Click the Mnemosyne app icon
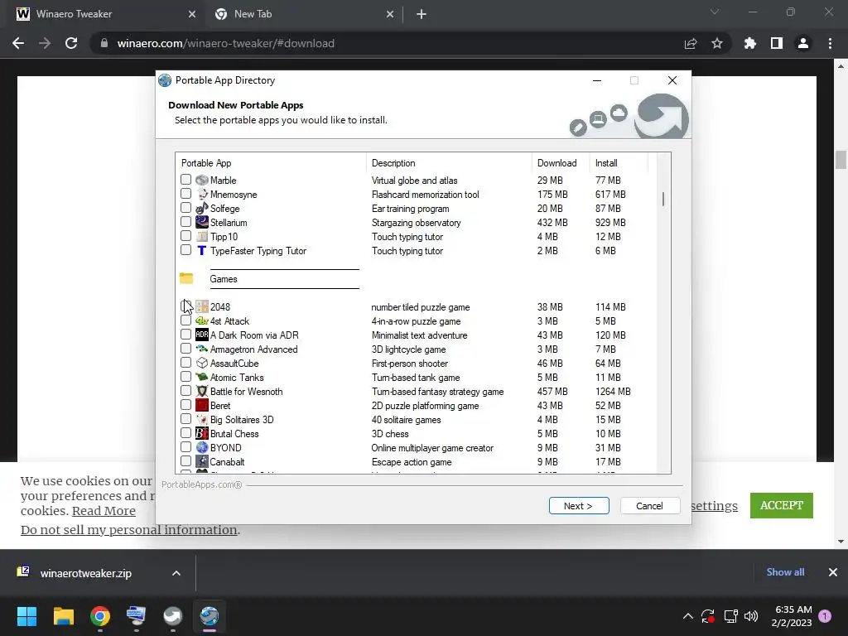The height and width of the screenshot is (636, 848). click(x=202, y=194)
